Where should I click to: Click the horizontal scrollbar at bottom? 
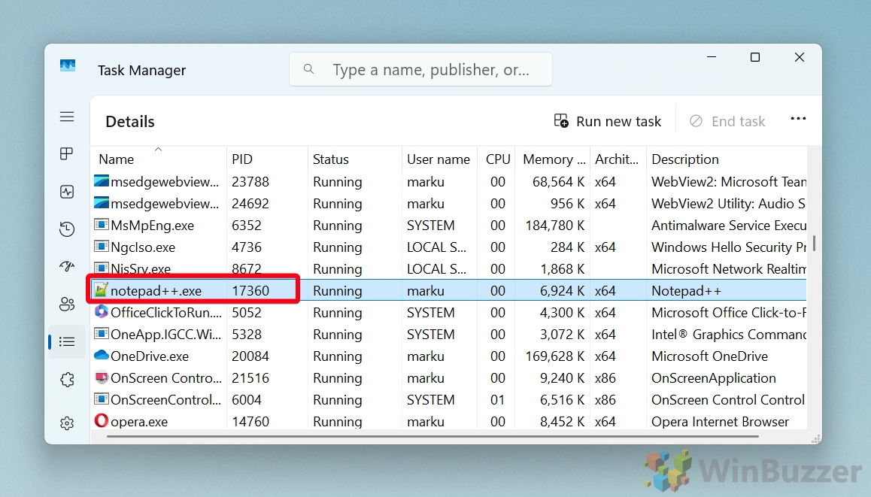click(432, 436)
